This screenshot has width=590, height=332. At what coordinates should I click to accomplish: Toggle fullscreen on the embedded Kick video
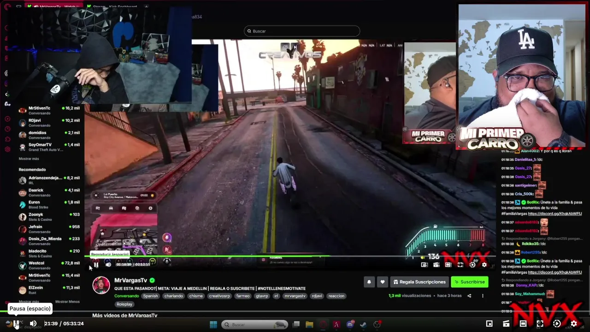(460, 265)
